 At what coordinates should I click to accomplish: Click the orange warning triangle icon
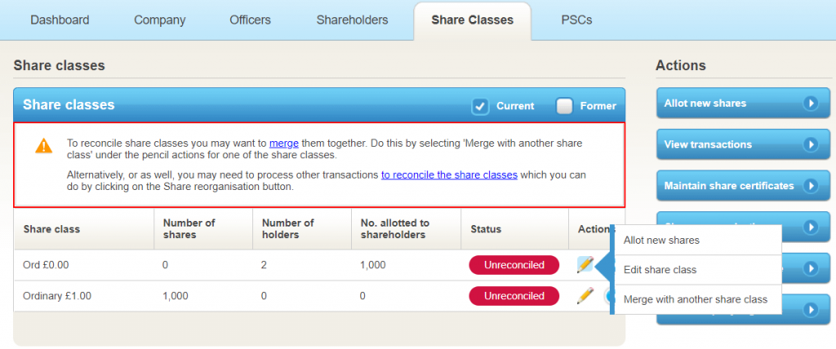coord(44,147)
